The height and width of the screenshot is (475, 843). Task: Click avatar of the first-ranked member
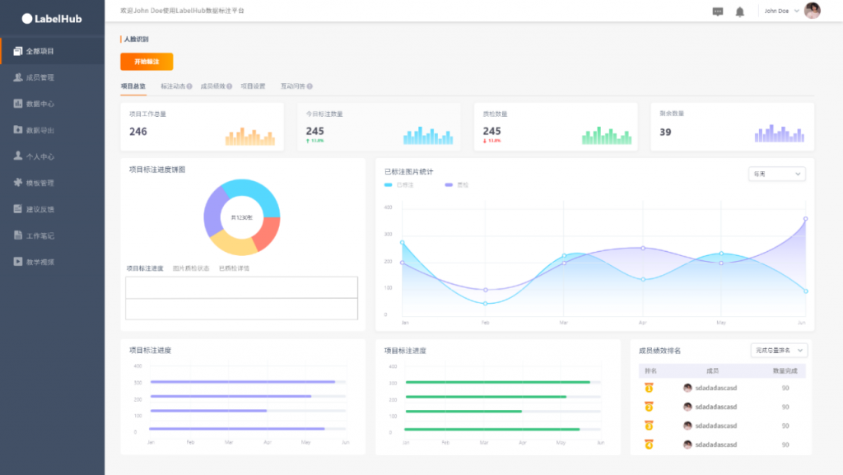click(x=687, y=388)
